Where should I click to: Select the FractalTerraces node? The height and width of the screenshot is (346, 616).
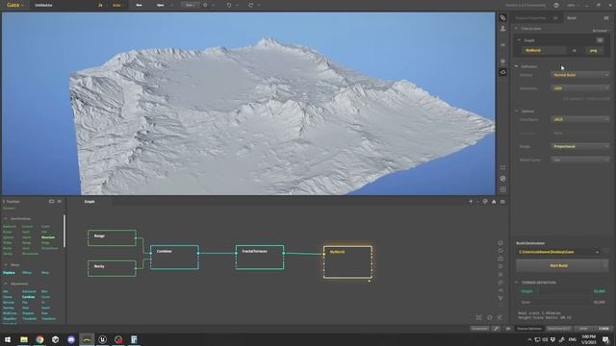tap(260, 257)
